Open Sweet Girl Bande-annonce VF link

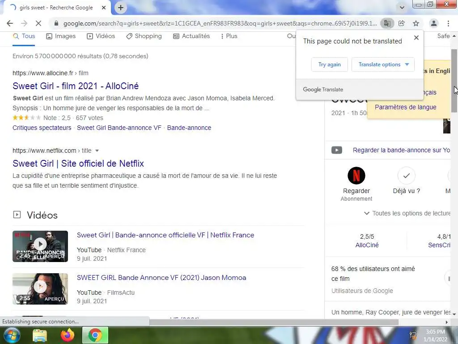119,128
